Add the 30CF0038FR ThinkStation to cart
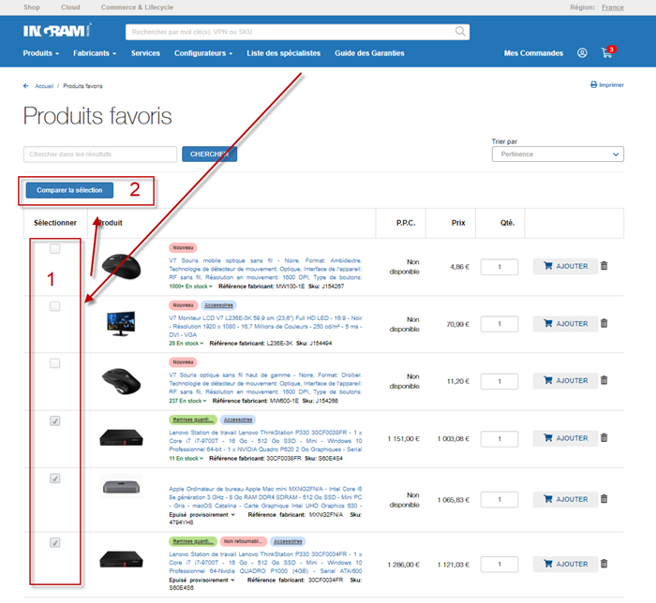 pyautogui.click(x=565, y=438)
